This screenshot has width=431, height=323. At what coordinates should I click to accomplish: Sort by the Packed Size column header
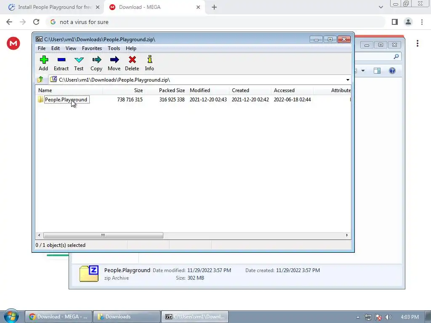[166, 90]
